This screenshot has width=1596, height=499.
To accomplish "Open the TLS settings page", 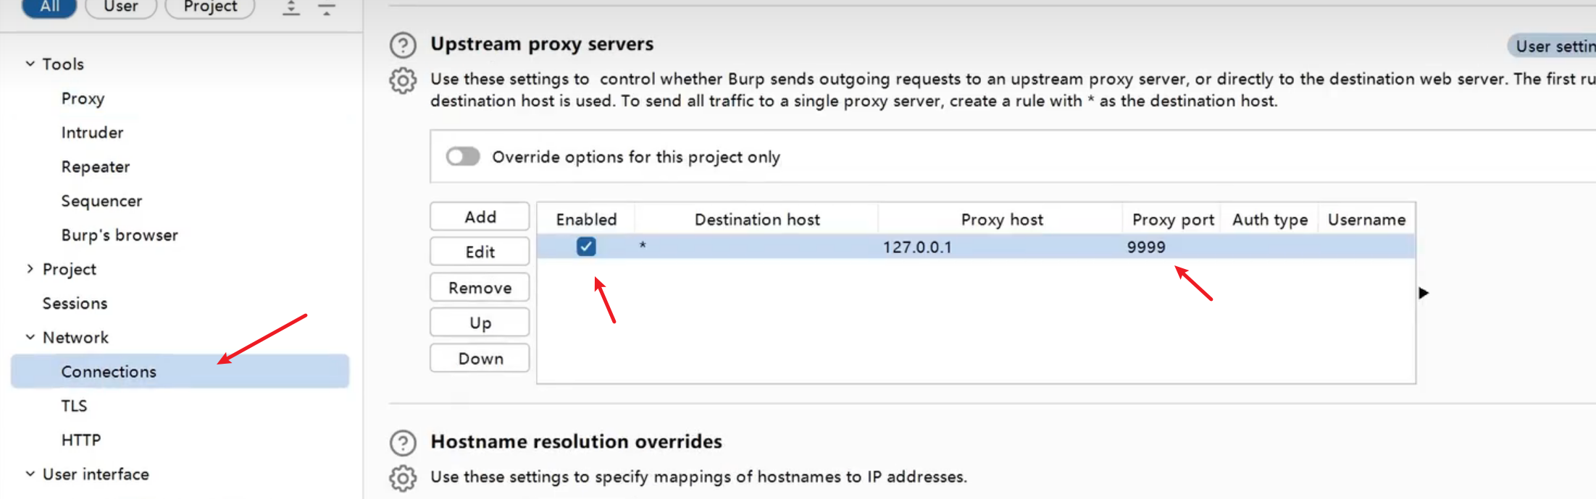I will pyautogui.click(x=74, y=406).
